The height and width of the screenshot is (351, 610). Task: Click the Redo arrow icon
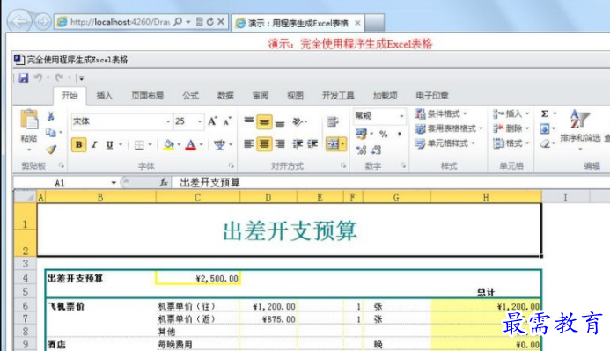[x=59, y=77]
